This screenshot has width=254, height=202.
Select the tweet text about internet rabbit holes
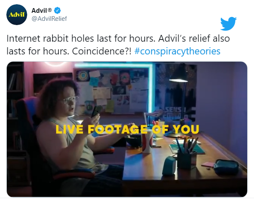coord(118,45)
